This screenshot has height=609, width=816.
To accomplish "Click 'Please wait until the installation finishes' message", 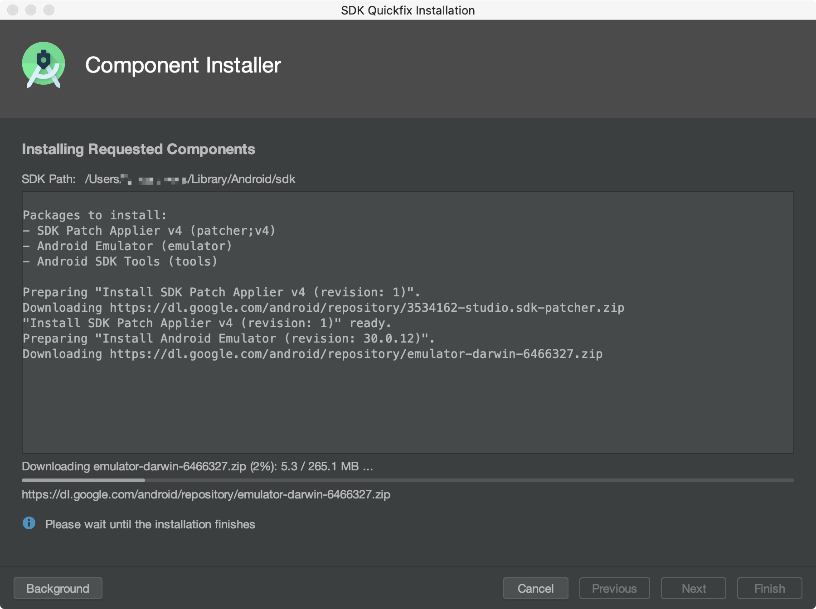I will (x=150, y=524).
